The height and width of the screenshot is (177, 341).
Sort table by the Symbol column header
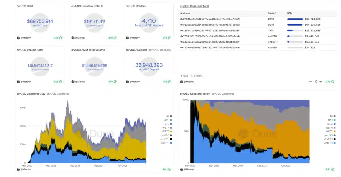[272, 13]
